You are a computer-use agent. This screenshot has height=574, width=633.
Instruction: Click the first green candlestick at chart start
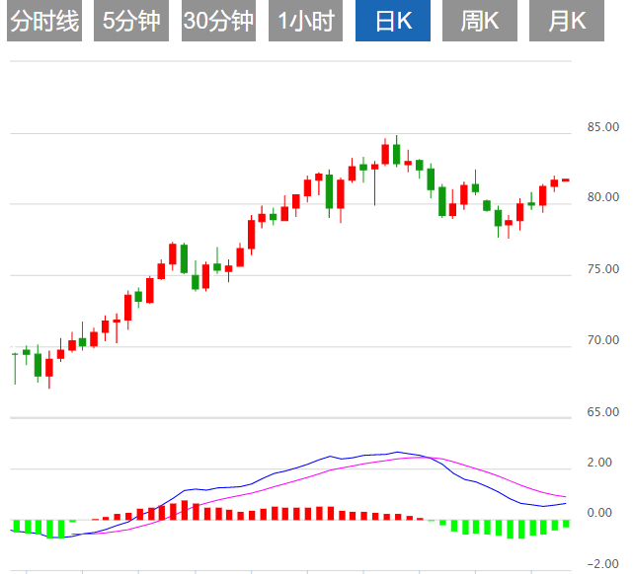[15, 369]
